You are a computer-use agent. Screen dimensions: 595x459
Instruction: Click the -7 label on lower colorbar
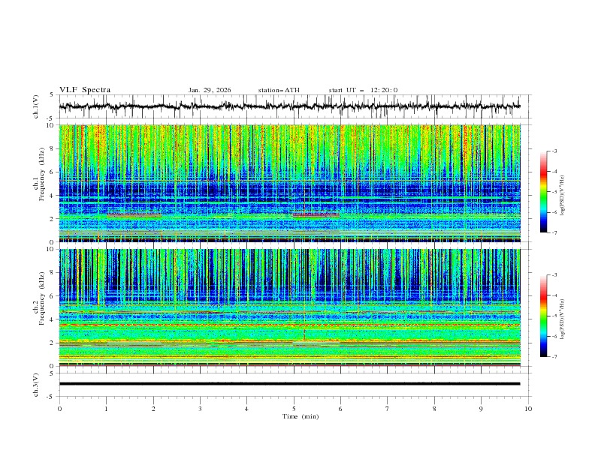coord(554,357)
